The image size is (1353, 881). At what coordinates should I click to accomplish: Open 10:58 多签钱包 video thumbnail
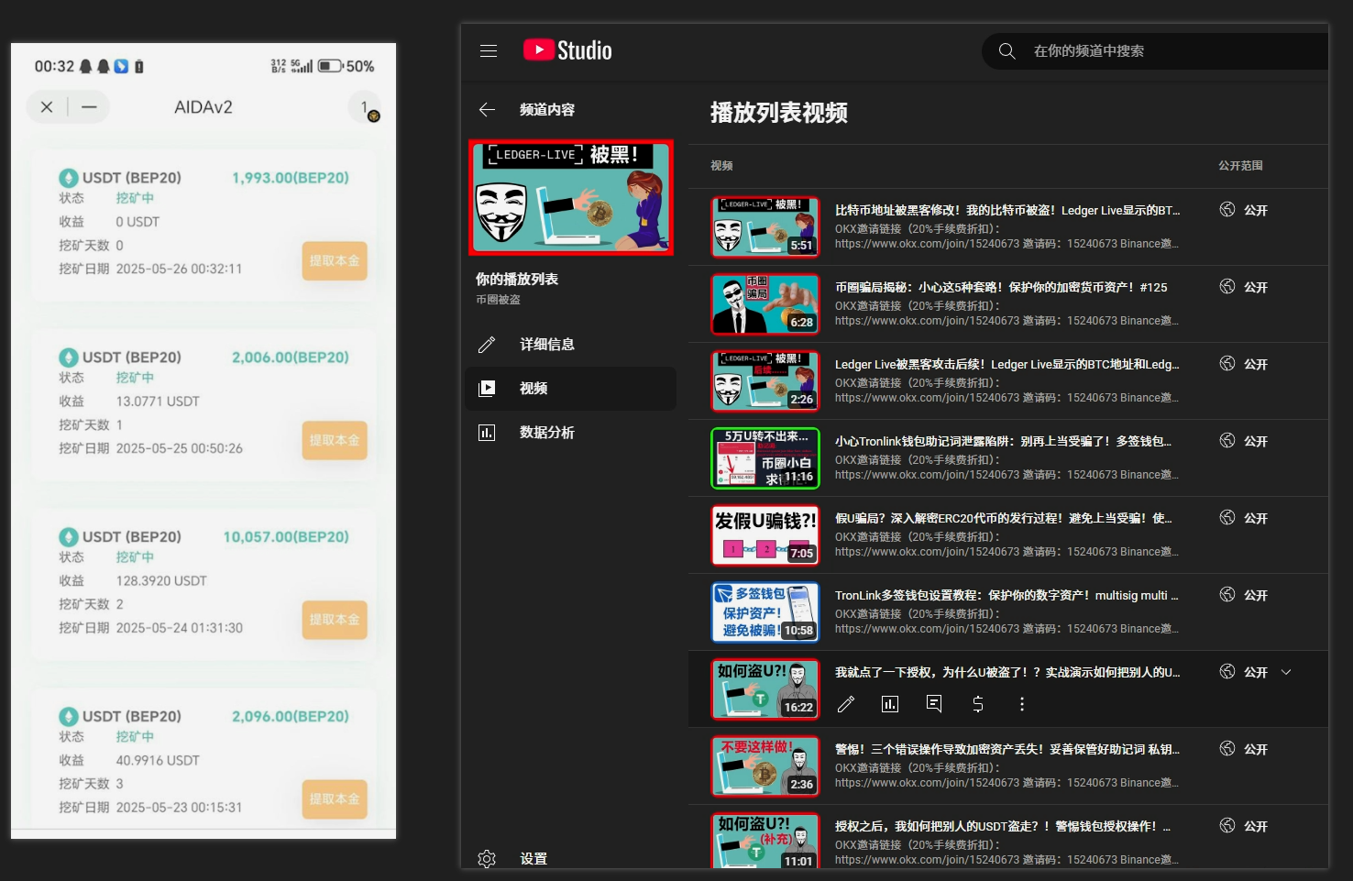(x=765, y=612)
